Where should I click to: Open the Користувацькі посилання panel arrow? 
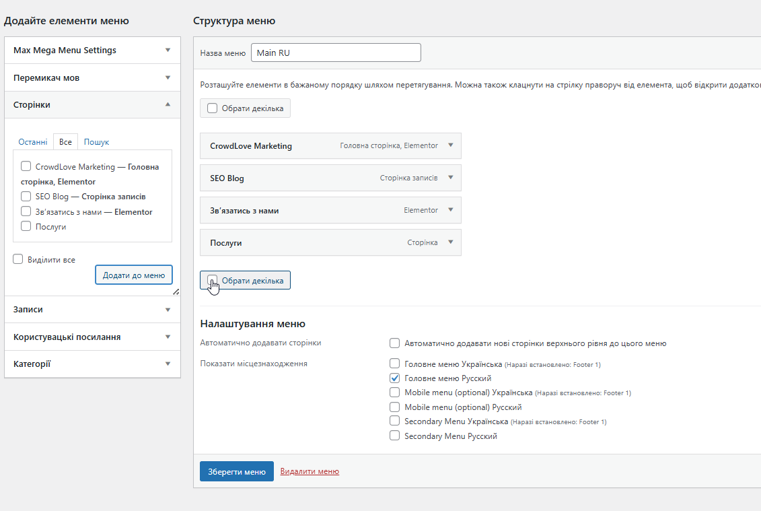(x=168, y=337)
